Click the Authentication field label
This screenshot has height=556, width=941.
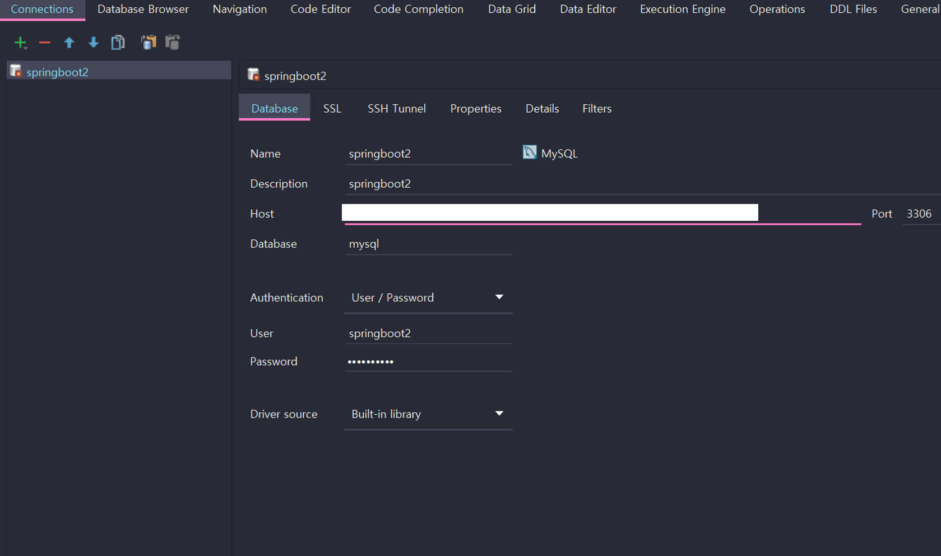286,298
